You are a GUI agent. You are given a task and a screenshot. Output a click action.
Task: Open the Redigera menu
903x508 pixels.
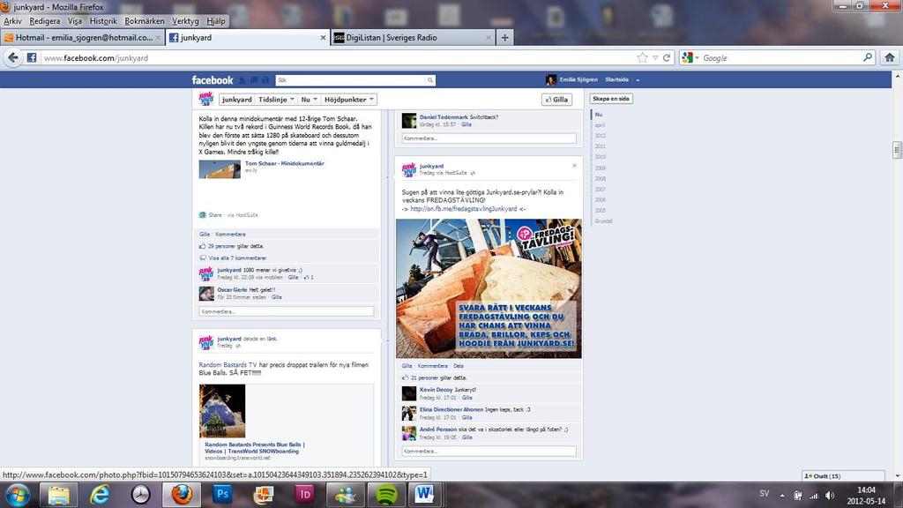[x=44, y=21]
